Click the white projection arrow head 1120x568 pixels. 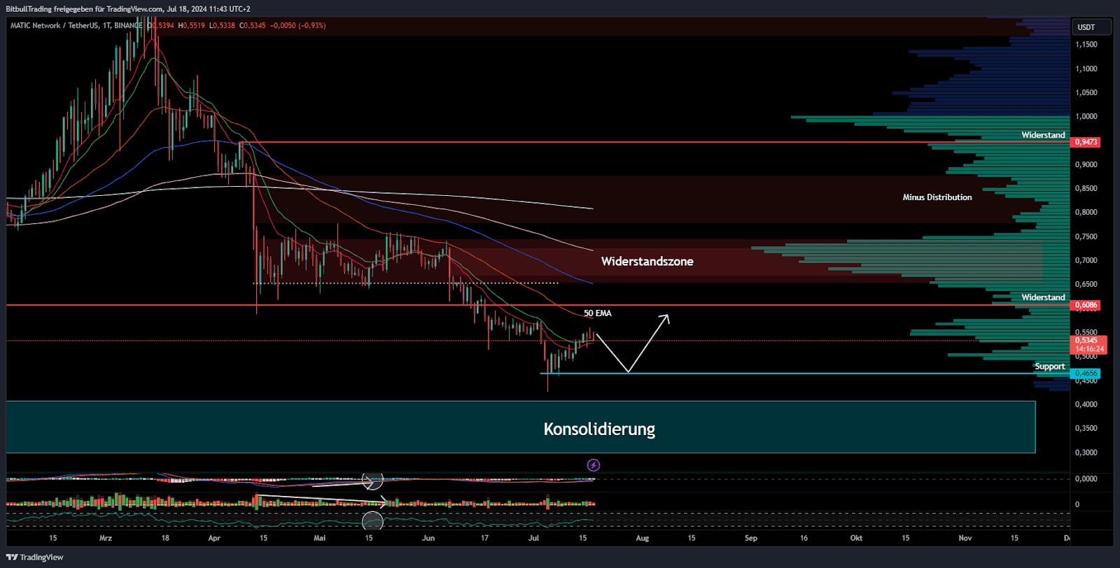point(665,318)
